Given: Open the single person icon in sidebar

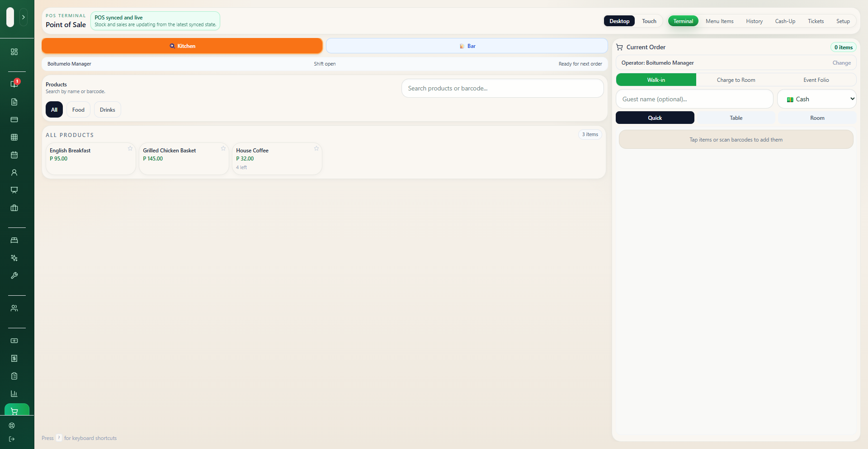Looking at the screenshot, I should [x=14, y=173].
